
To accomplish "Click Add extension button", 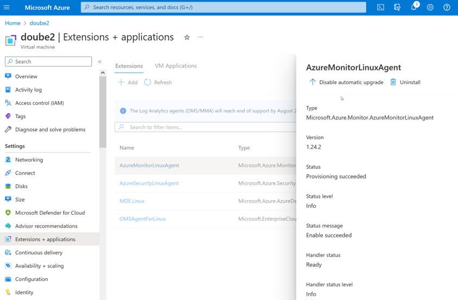I will (128, 83).
